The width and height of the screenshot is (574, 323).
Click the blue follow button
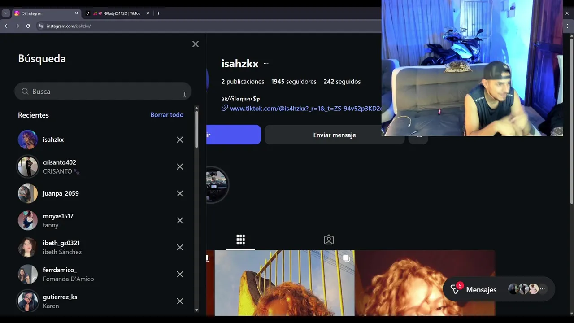234,135
